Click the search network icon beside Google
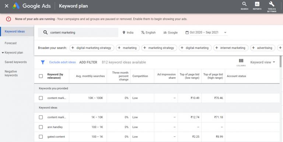The height and width of the screenshot is (142, 283). click(x=165, y=33)
